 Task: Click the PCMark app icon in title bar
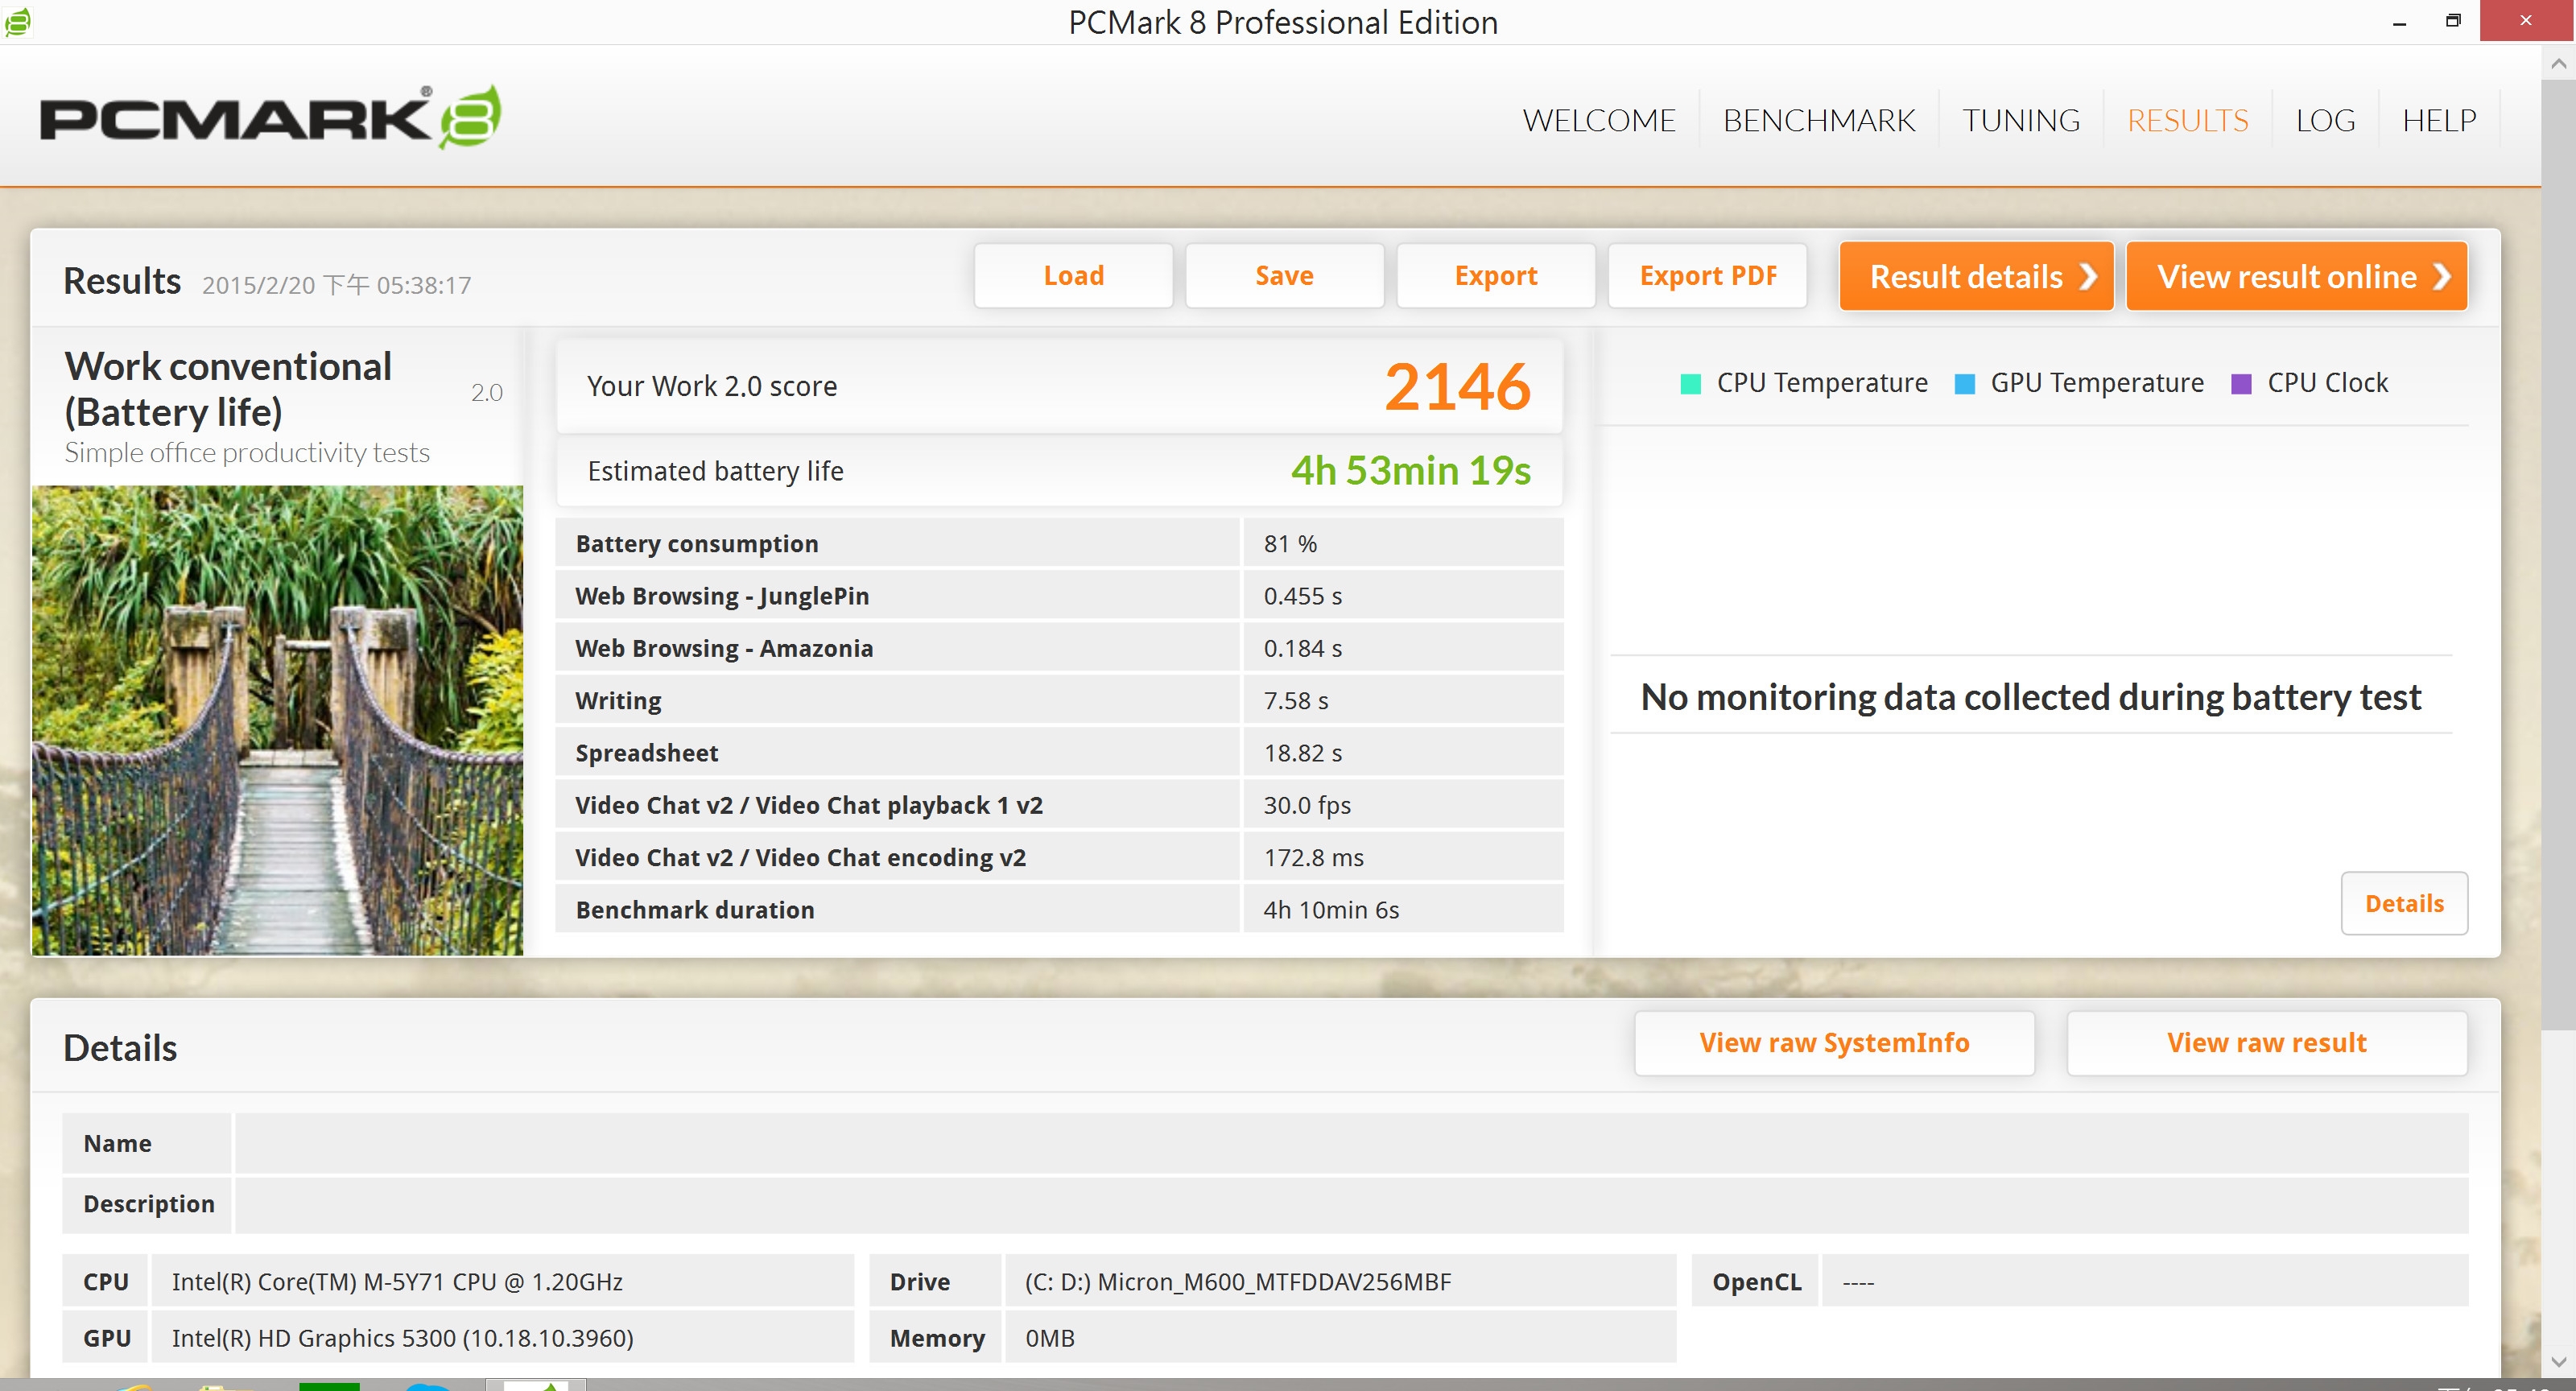pos(17,21)
